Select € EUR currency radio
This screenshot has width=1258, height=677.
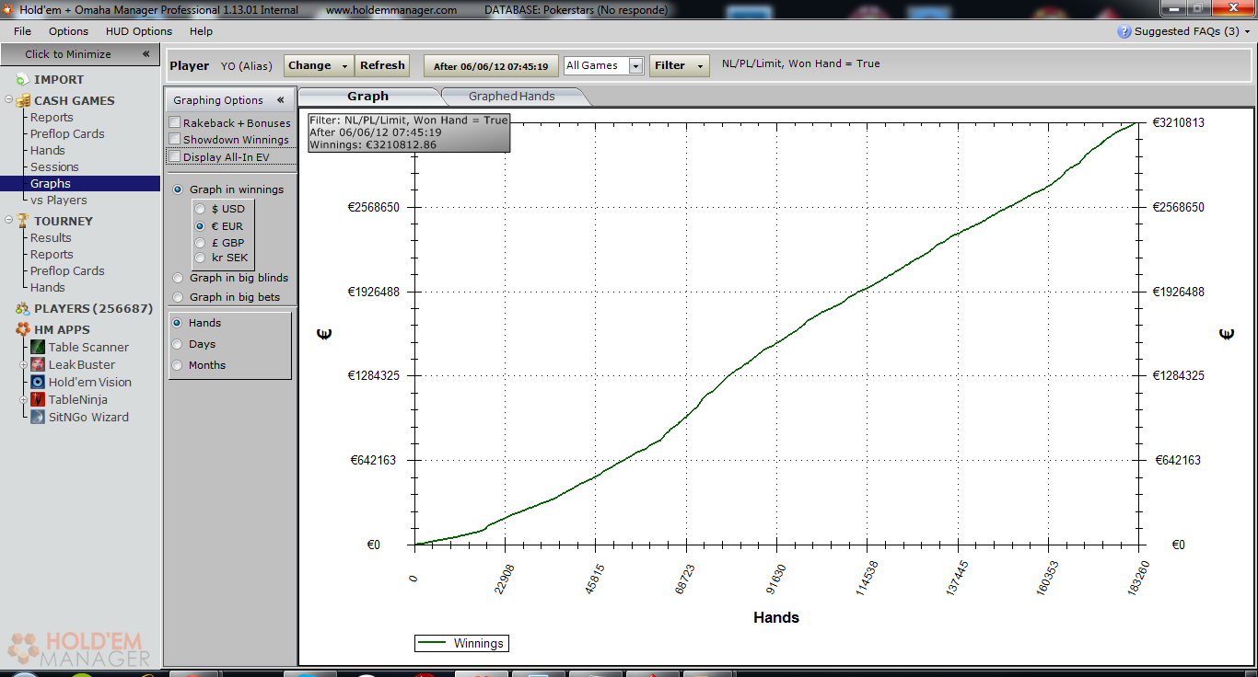200,226
